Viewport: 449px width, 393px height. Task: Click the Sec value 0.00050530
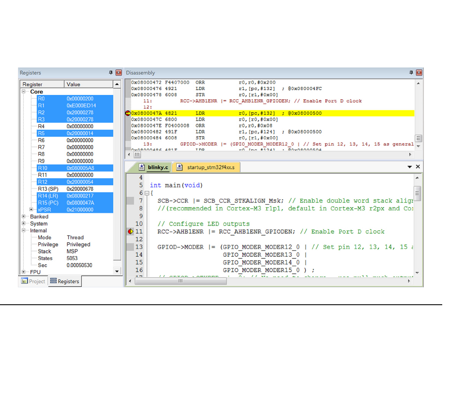(x=79, y=265)
